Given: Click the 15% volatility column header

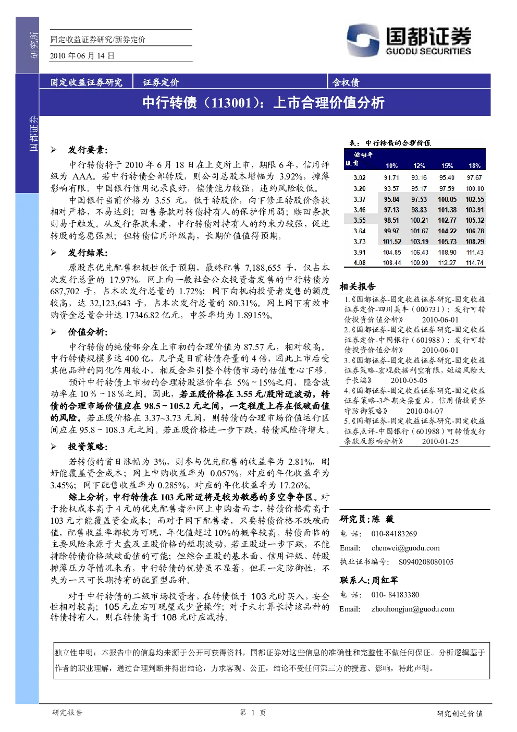Looking at the screenshot, I should (x=447, y=165).
